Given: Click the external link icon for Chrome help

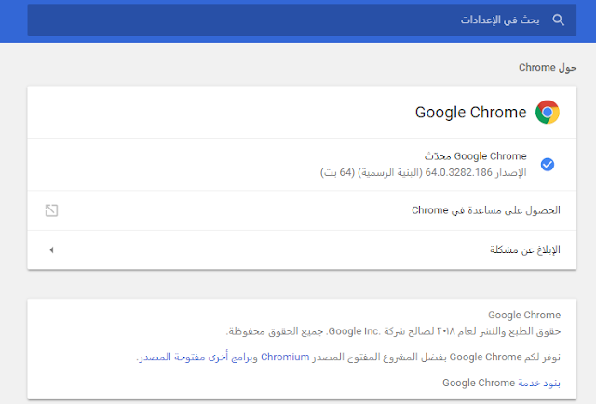Looking at the screenshot, I should tap(52, 210).
